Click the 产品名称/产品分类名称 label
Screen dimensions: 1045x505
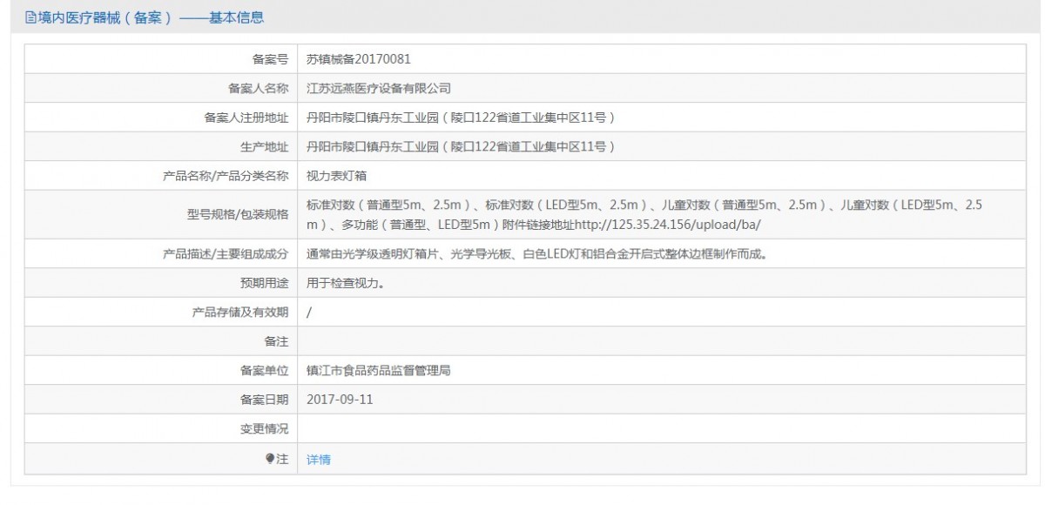pyautogui.click(x=226, y=175)
